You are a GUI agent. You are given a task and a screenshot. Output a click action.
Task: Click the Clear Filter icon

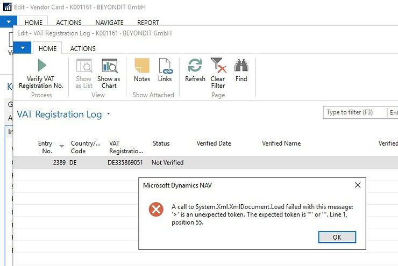[218, 66]
